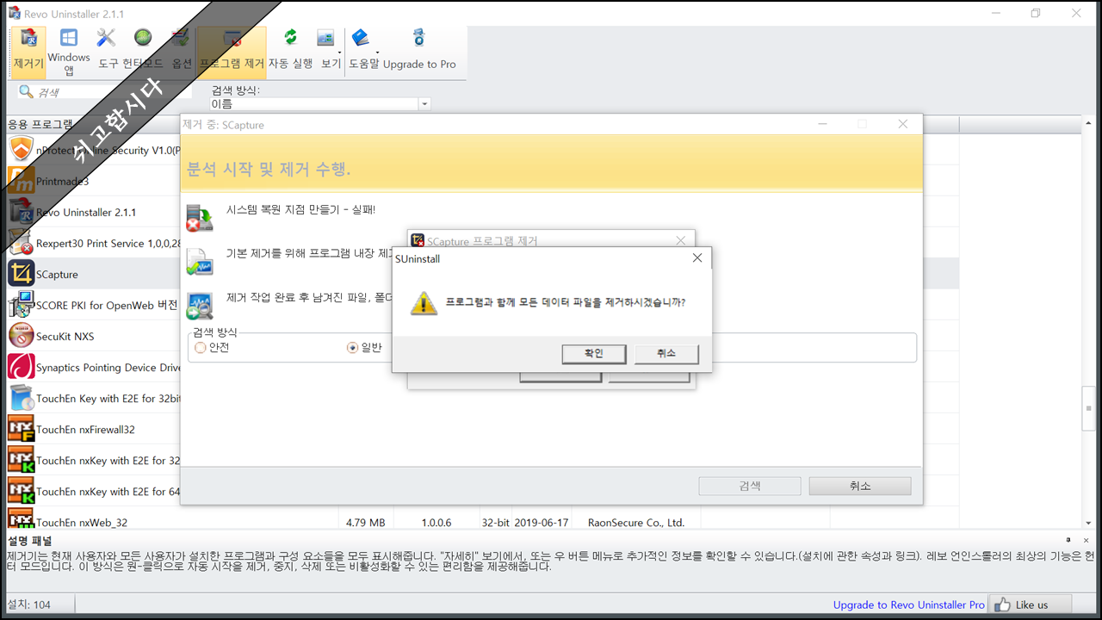
Task: Click 취소 in the analysis dialog
Action: pyautogui.click(x=860, y=486)
